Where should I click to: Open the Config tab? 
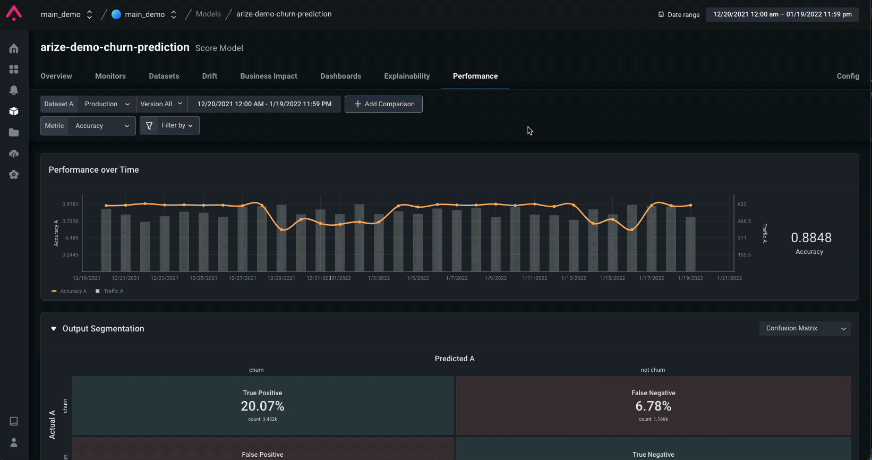pyautogui.click(x=848, y=76)
